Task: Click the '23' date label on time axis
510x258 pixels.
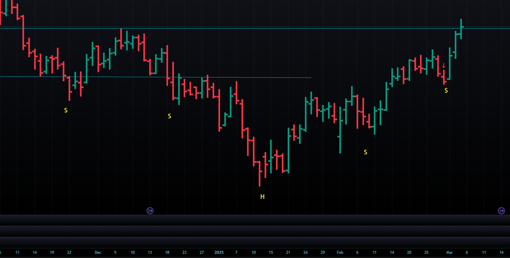Action: coord(184,252)
